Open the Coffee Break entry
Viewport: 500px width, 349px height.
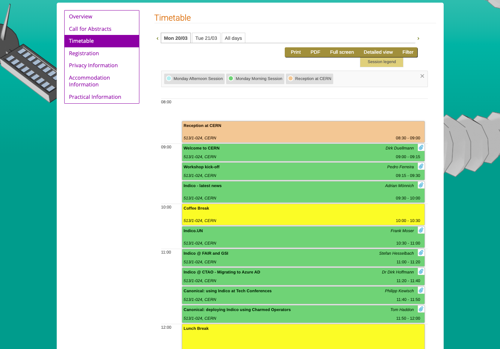tap(303, 215)
